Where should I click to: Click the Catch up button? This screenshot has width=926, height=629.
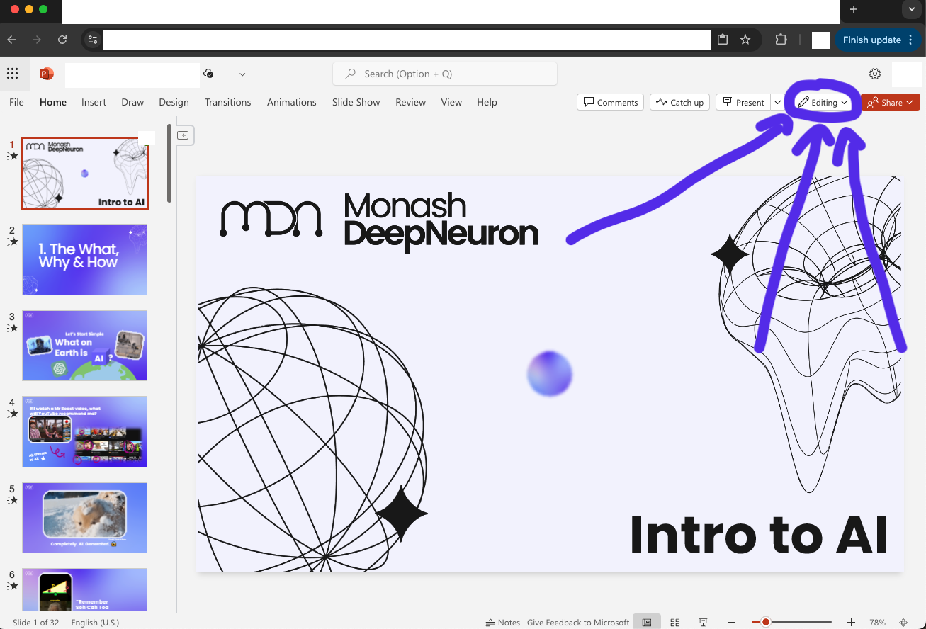coord(680,102)
